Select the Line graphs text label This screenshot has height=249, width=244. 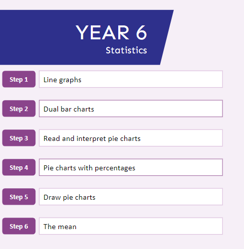[62, 80]
